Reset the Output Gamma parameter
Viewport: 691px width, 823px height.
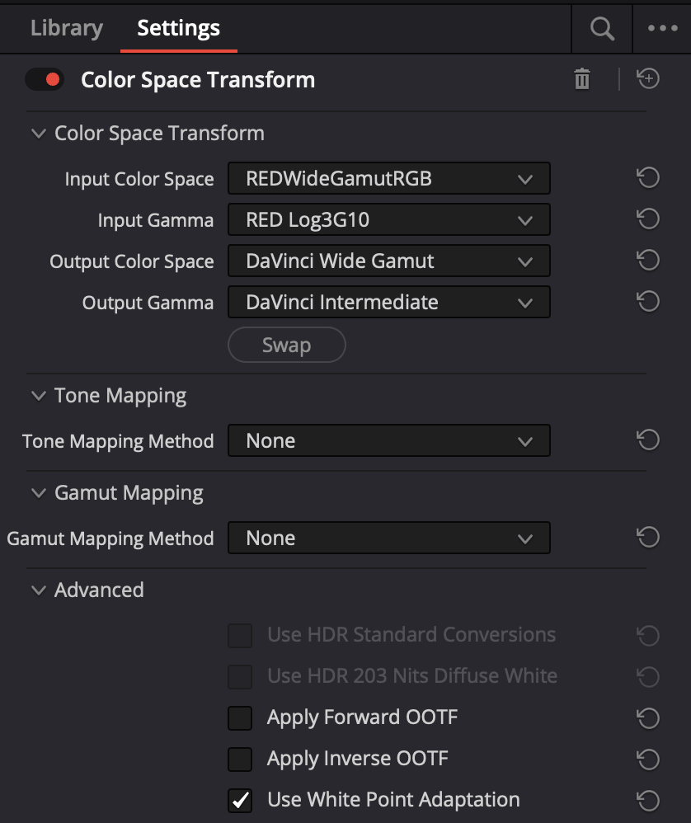click(x=648, y=302)
